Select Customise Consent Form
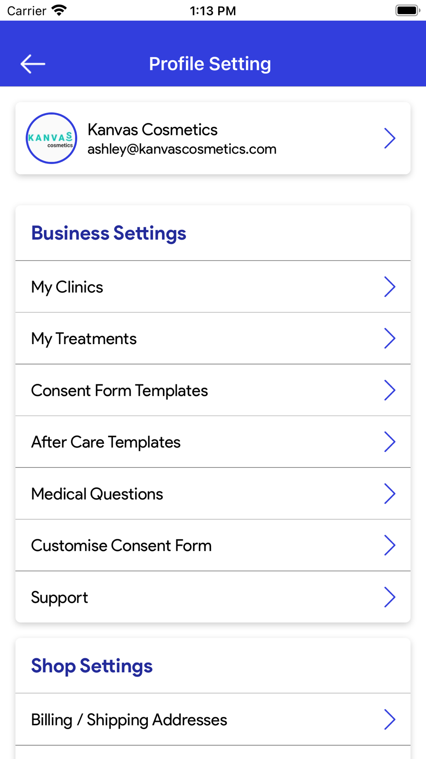Screen dimensions: 426x759 [213, 545]
